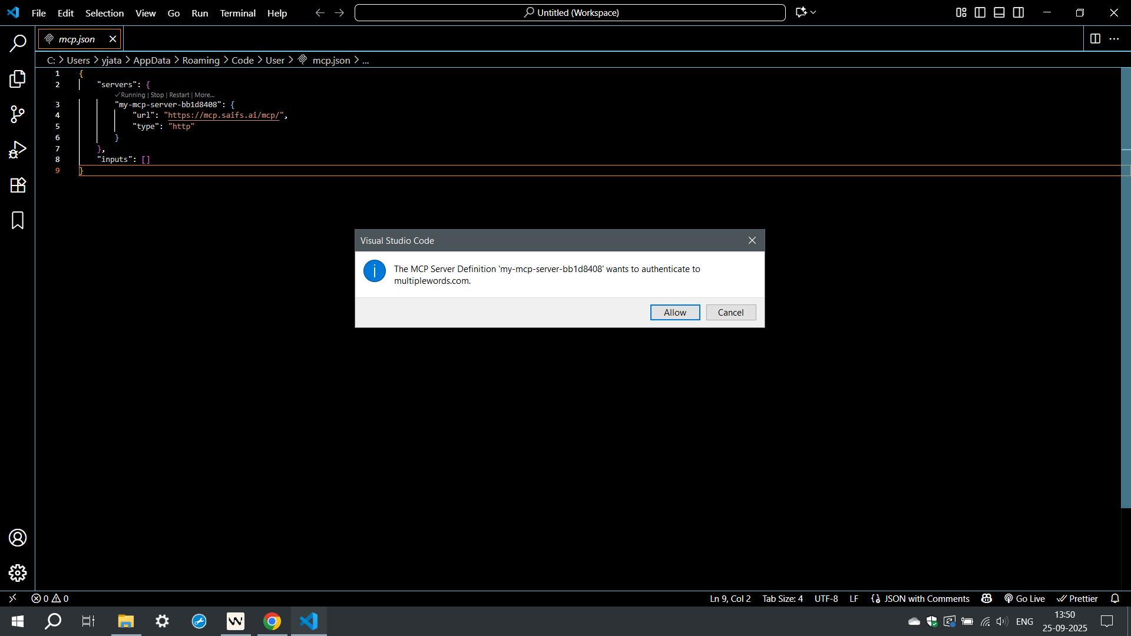Open the Manage gear icon
The width and height of the screenshot is (1131, 636).
tap(18, 573)
